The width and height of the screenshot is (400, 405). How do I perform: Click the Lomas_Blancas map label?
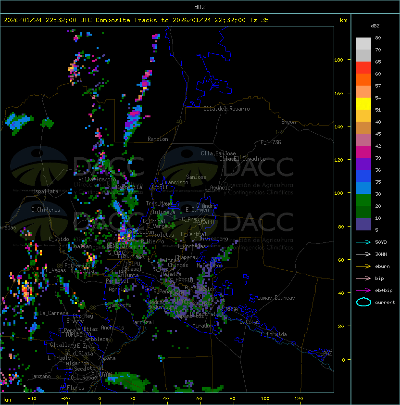pyautogui.click(x=276, y=298)
